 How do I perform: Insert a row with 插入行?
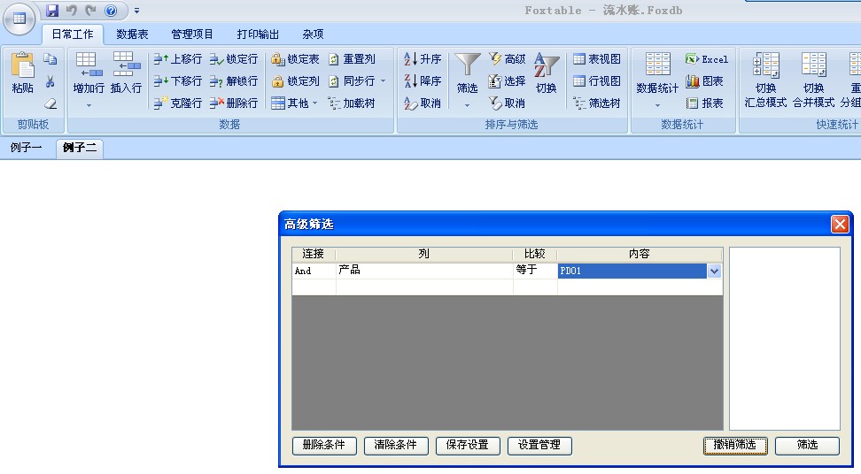126,73
